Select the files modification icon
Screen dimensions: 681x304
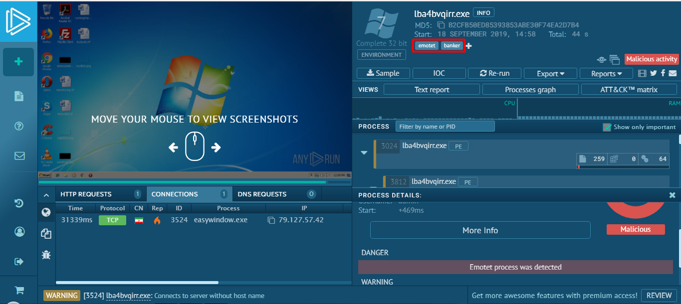coord(46,233)
